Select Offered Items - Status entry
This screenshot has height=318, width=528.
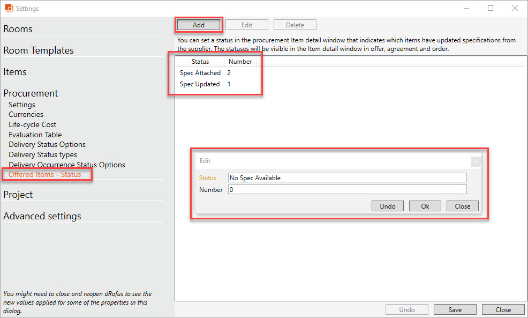[45, 174]
